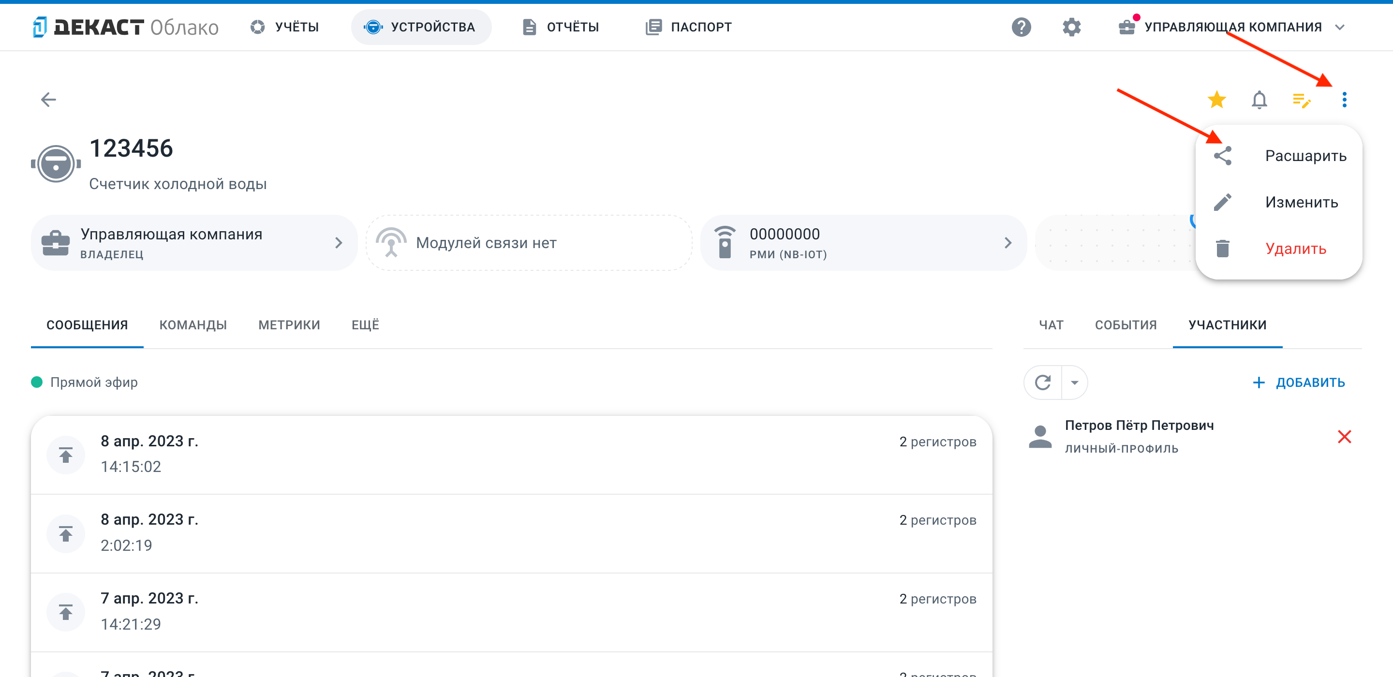Expand the Управляющая компания account dropdown
Image resolution: width=1393 pixels, height=677 pixels.
(1232, 27)
